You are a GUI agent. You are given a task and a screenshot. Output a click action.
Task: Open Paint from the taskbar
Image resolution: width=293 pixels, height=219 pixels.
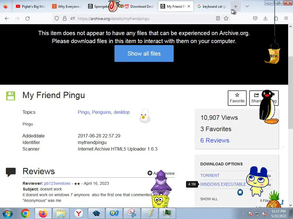[150, 213]
